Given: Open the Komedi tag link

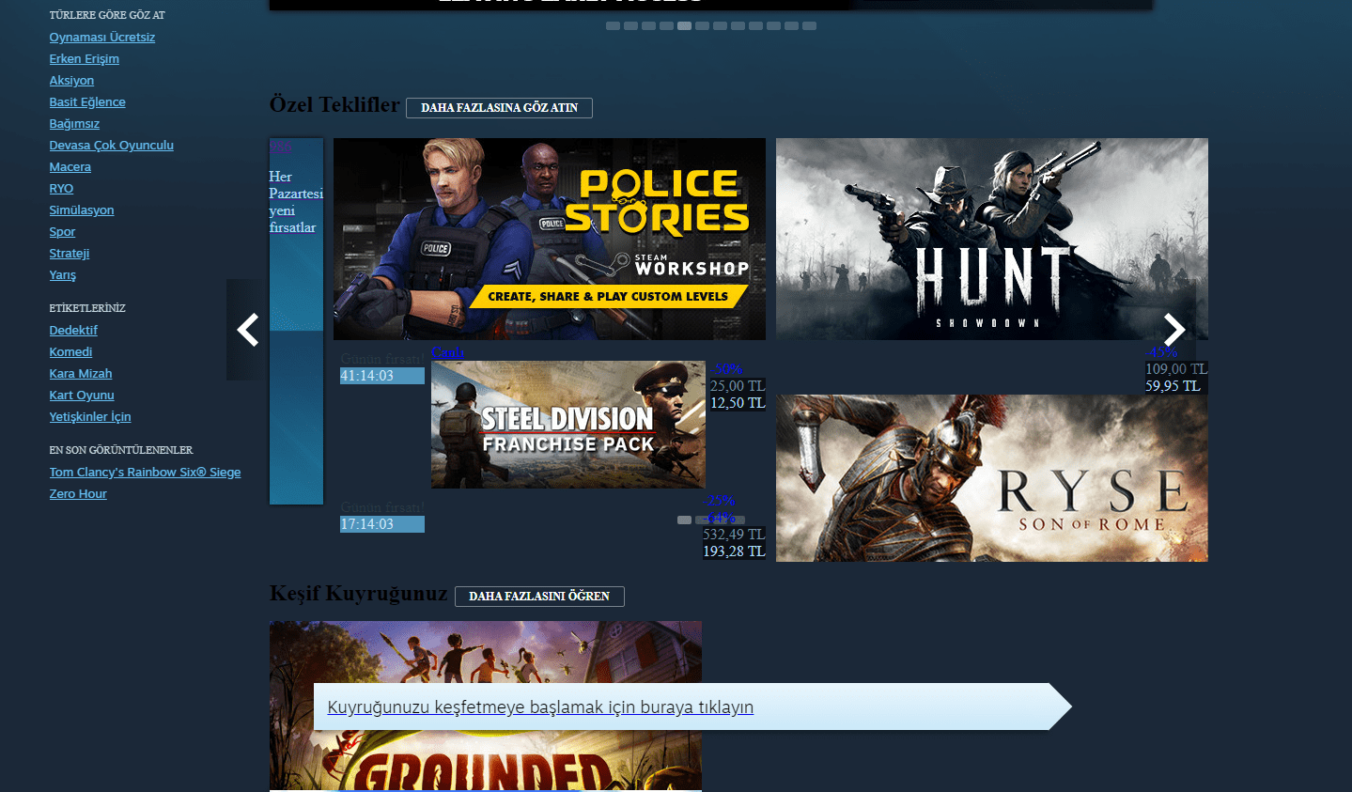Looking at the screenshot, I should [x=70, y=352].
